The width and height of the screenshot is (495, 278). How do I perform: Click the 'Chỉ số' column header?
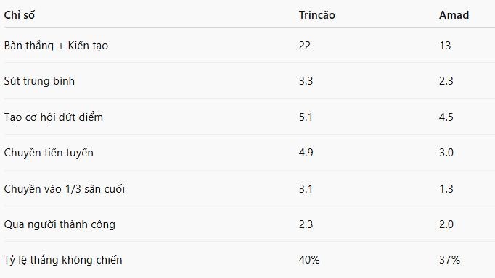[x=20, y=15]
